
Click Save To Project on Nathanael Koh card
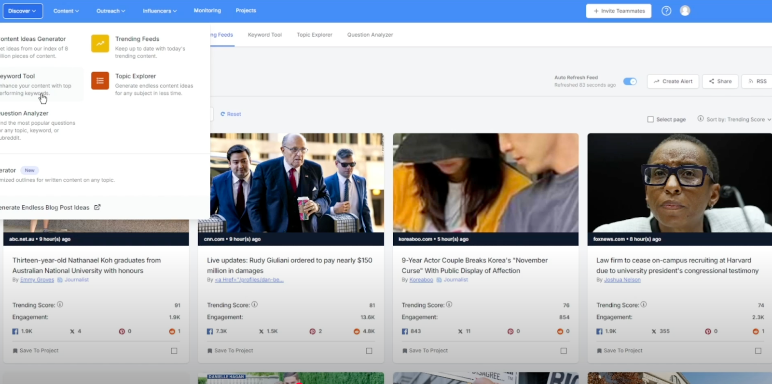tap(36, 351)
